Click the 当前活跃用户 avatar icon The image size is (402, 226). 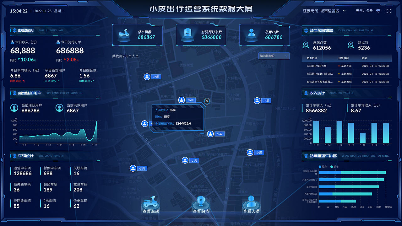click(x=14, y=108)
